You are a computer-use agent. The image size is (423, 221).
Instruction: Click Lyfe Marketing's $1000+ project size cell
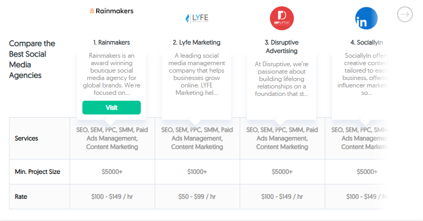click(197, 172)
